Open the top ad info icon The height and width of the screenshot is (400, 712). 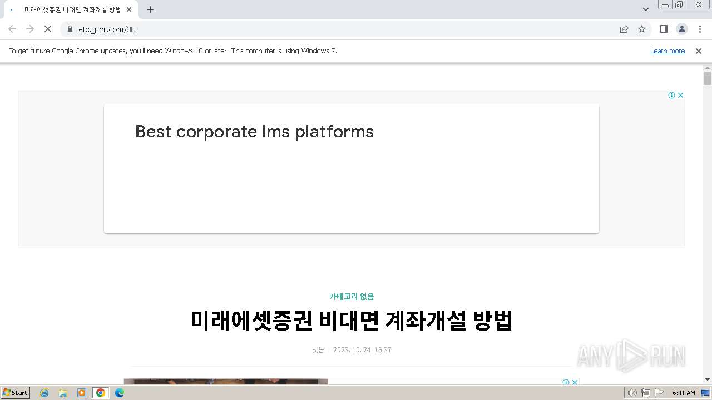(671, 95)
